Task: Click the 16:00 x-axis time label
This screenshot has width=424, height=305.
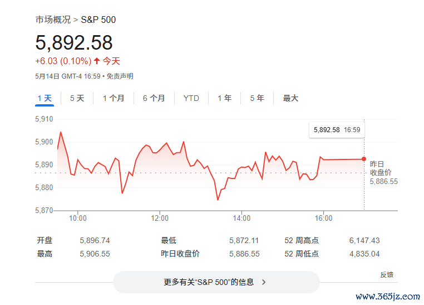Action: [x=324, y=219]
